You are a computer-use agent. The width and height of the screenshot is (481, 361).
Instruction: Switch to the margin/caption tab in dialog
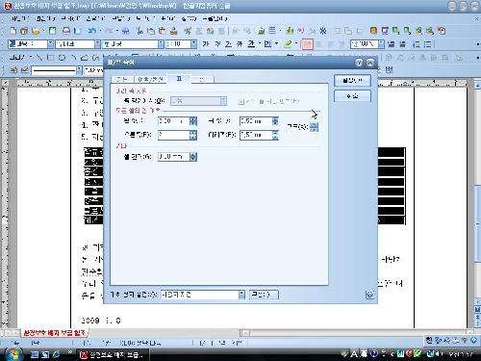pyautogui.click(x=150, y=79)
